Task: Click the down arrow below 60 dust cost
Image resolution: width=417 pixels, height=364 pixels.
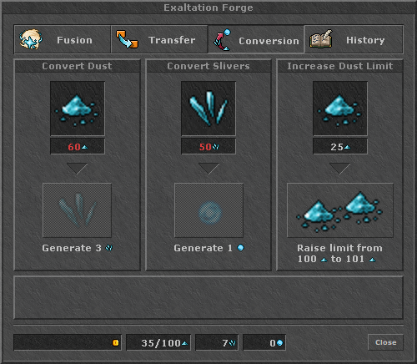Action: [78, 169]
